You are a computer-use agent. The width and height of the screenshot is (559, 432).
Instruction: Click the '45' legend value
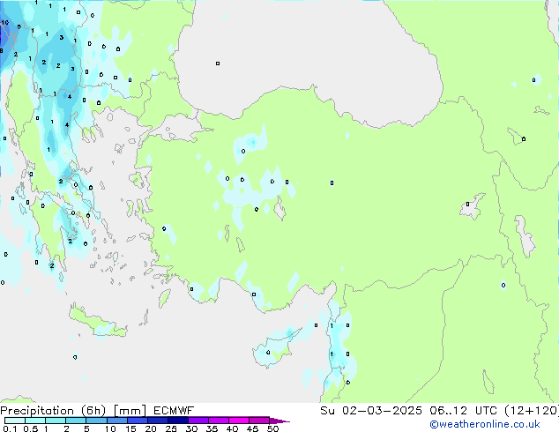[x=253, y=428]
